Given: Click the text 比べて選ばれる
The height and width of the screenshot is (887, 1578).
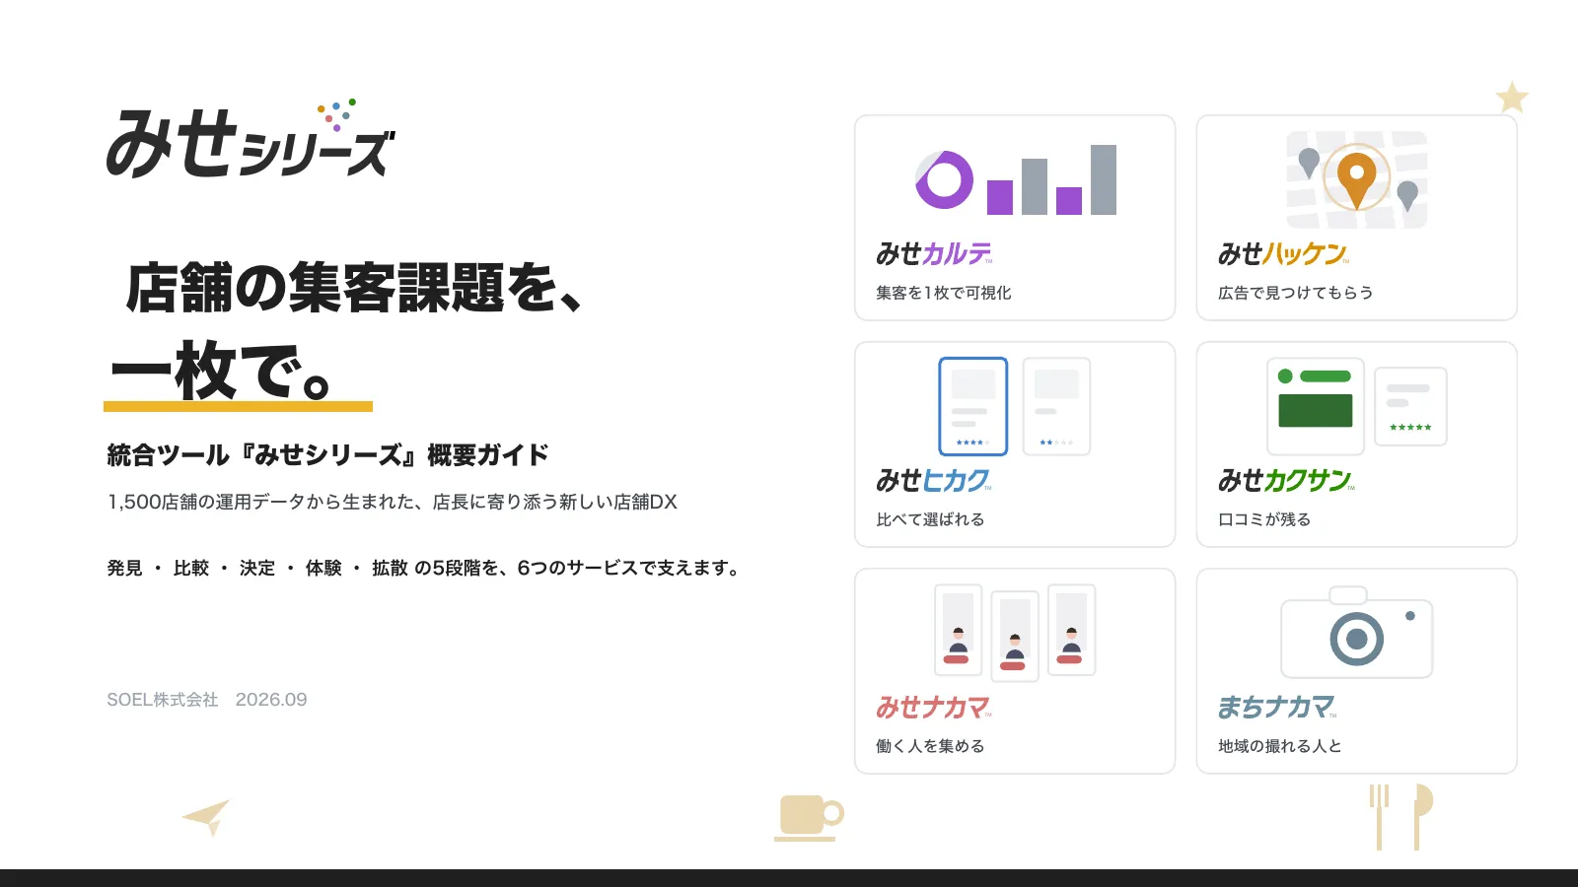Looking at the screenshot, I should tap(930, 519).
